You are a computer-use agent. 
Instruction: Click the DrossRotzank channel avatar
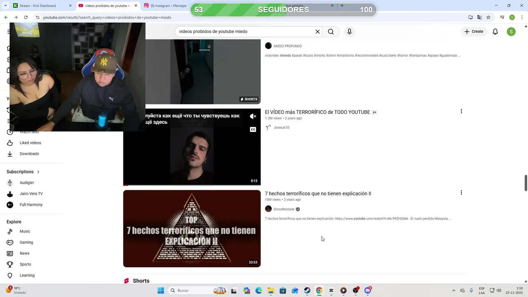click(268, 209)
